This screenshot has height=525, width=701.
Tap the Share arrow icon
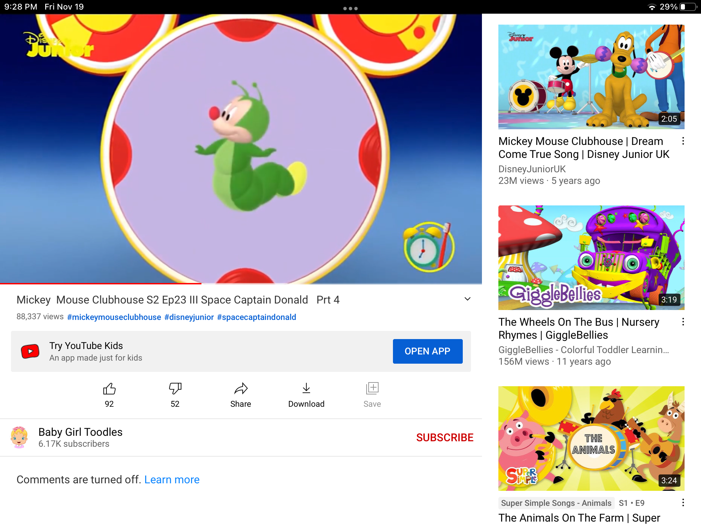tap(241, 389)
